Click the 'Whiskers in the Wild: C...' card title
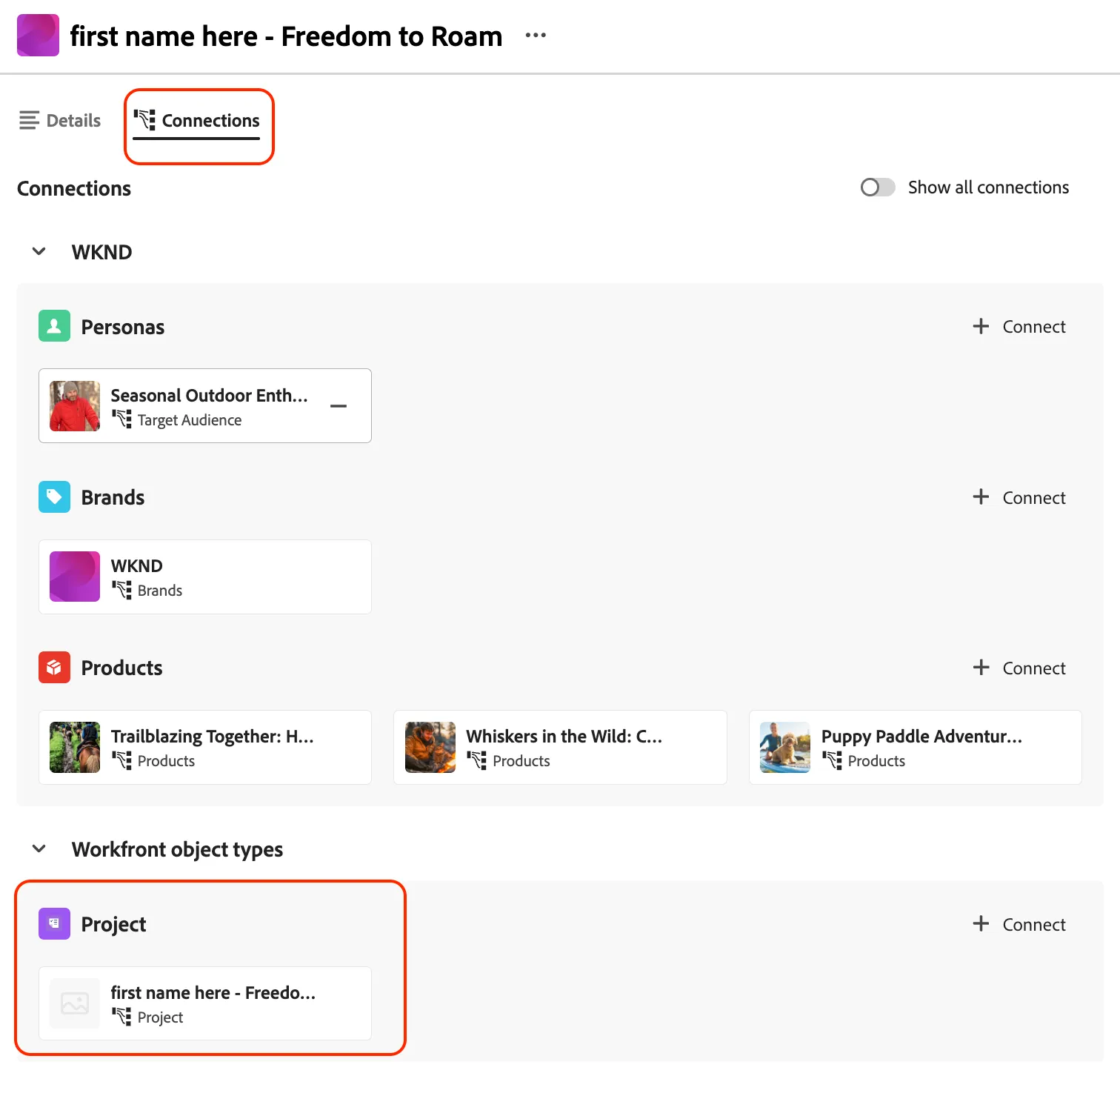The image size is (1120, 1116). [564, 737]
